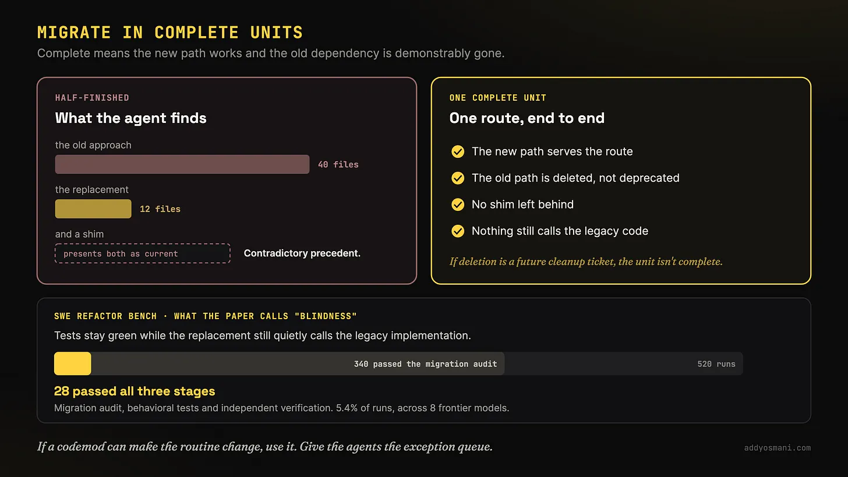Click the 40 files old approach bar

pyautogui.click(x=182, y=164)
